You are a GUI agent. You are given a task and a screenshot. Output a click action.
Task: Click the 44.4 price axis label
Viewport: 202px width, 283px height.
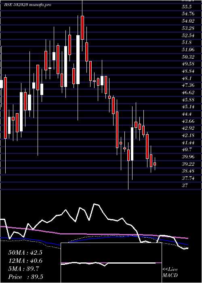187,114
